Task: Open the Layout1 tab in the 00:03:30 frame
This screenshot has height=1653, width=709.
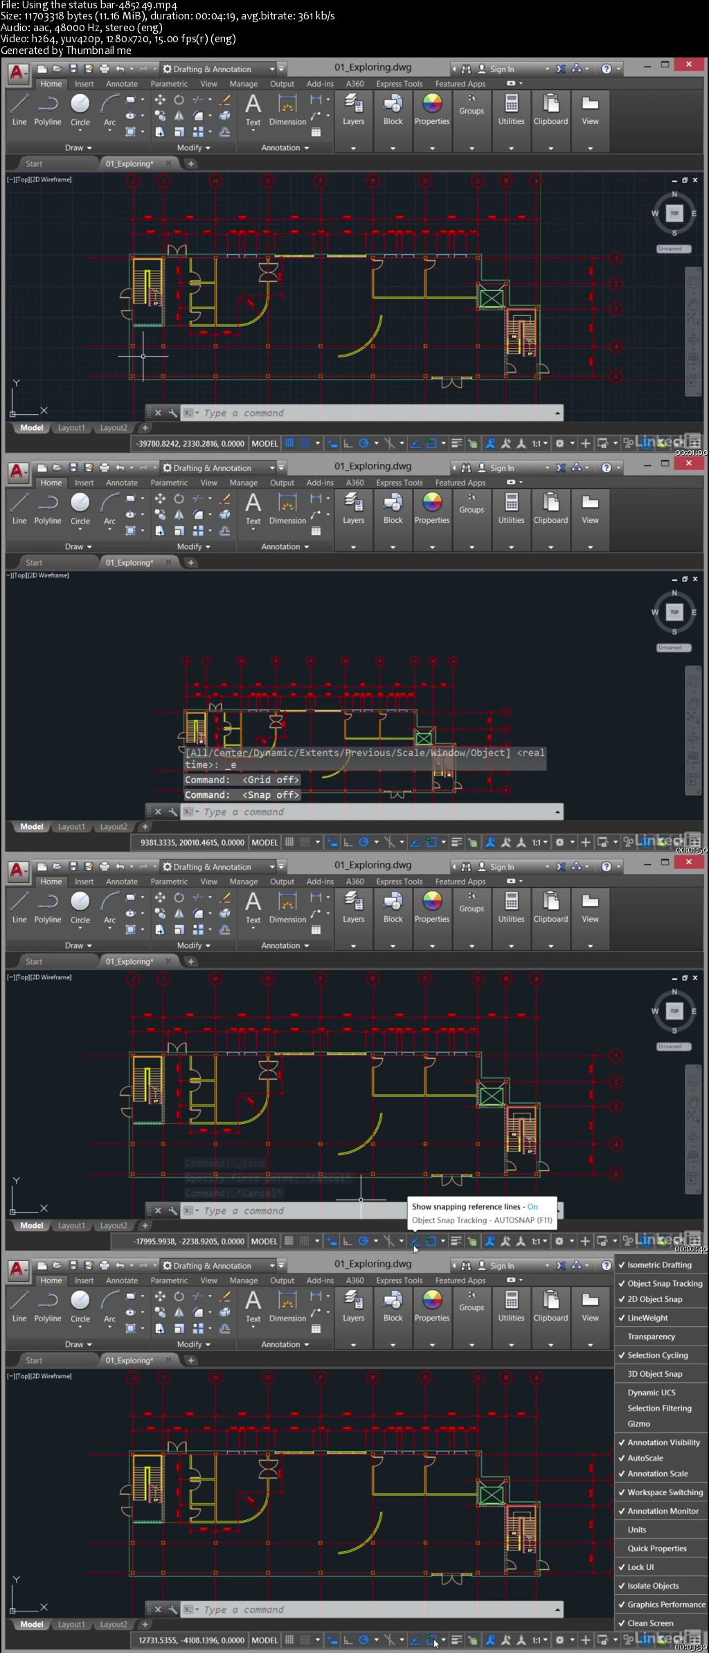Action: pos(71,1624)
